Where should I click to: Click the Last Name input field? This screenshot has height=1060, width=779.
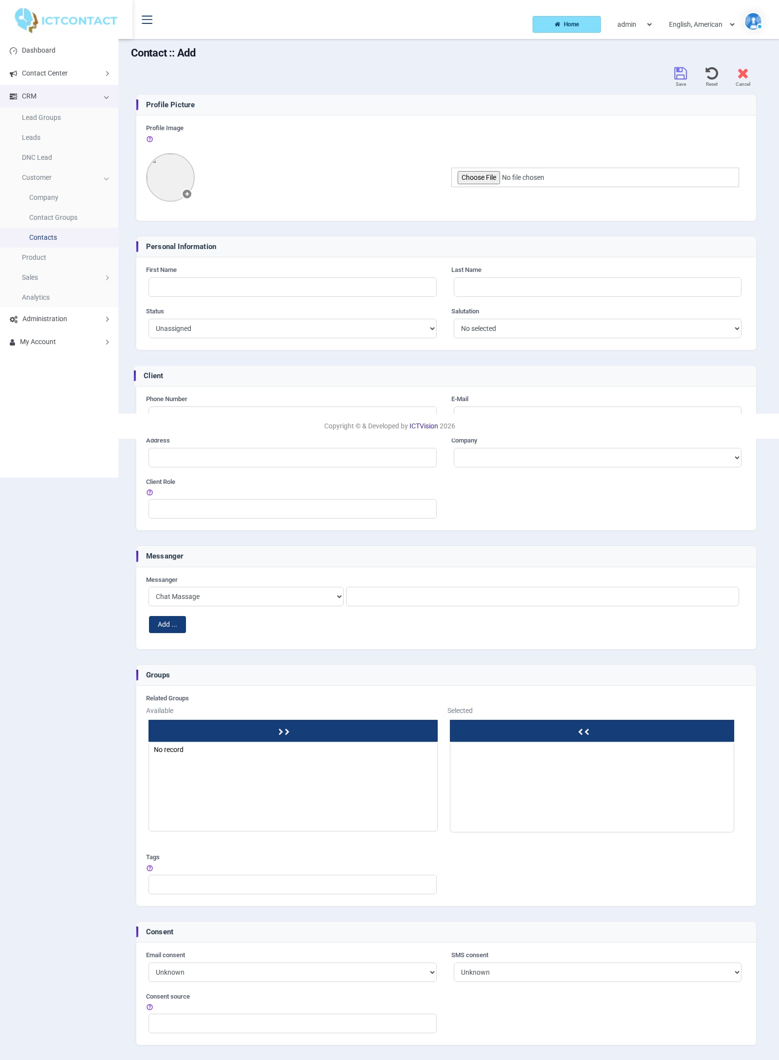(597, 287)
